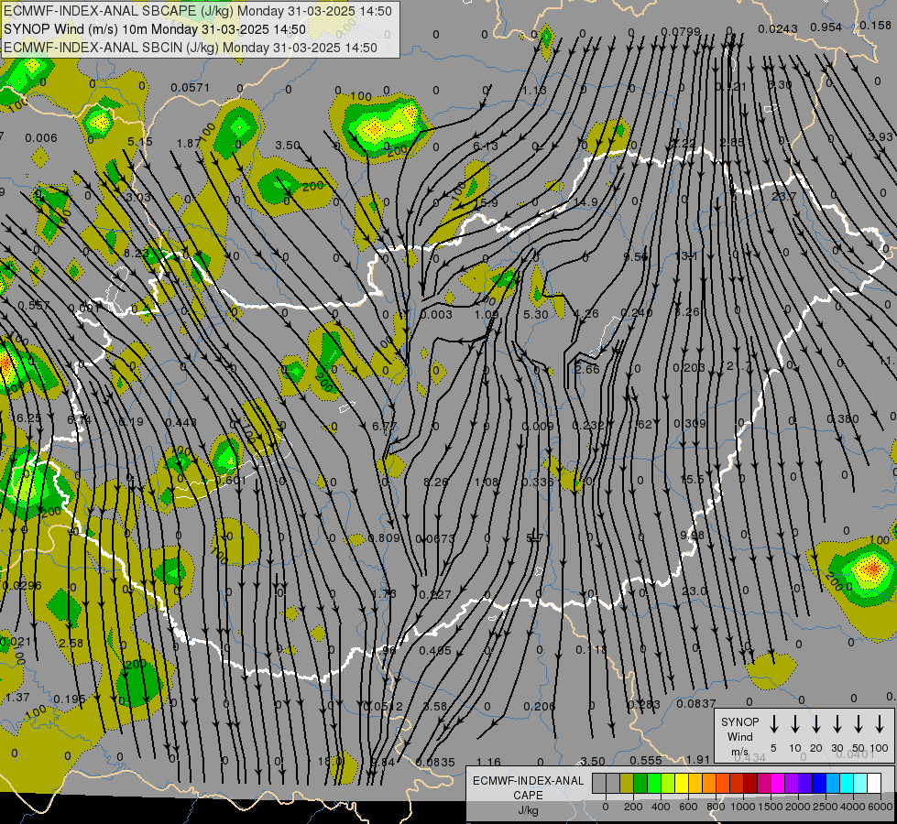
Task: Click map value 0.003
Action: pos(436,315)
